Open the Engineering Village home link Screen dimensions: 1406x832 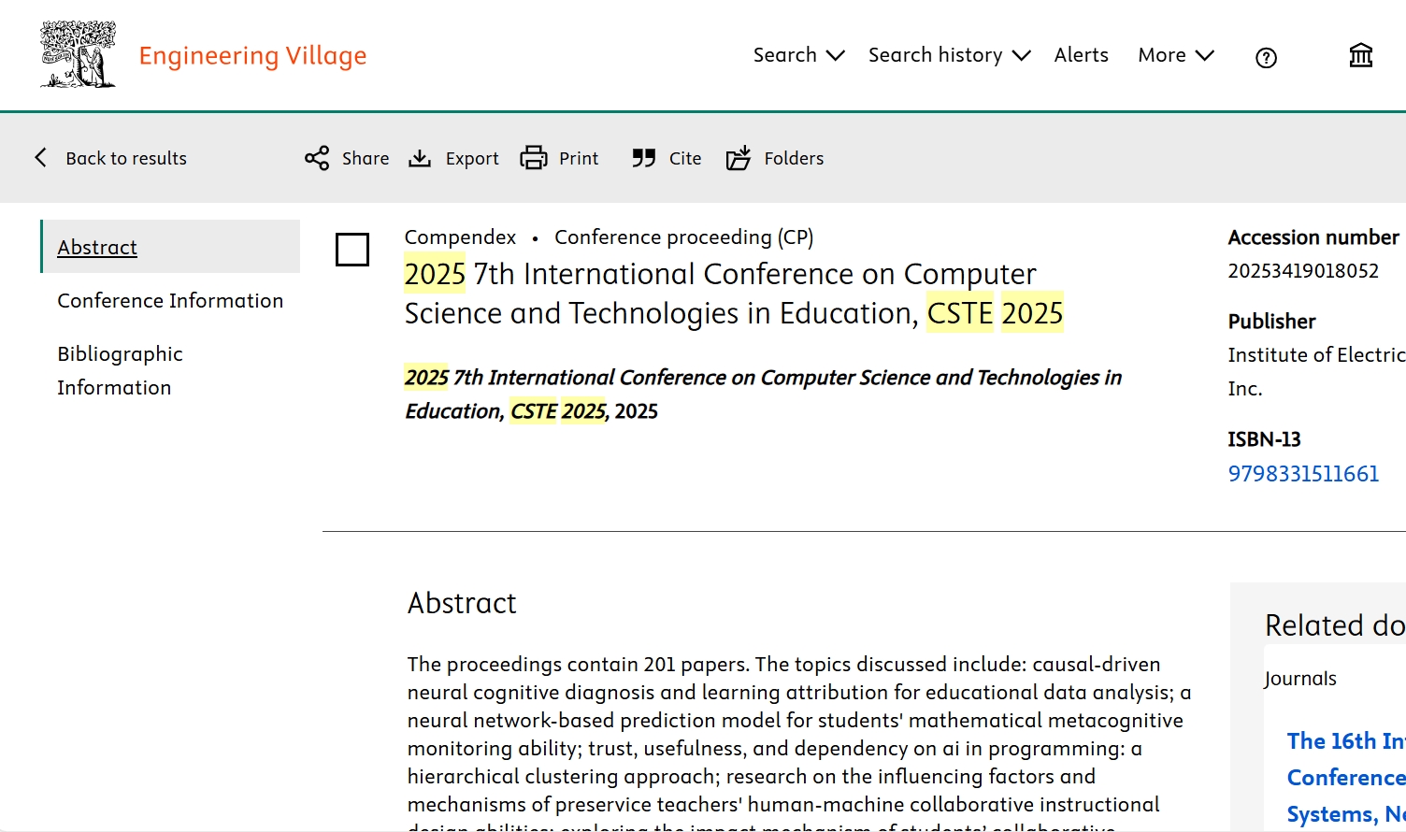[x=252, y=56]
